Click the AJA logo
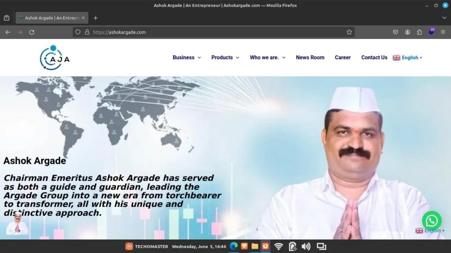 pyautogui.click(x=55, y=58)
